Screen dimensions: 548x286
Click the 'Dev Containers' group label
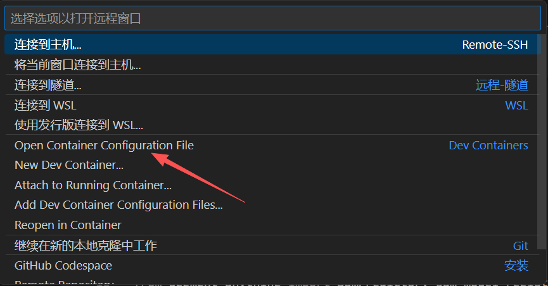coord(488,145)
